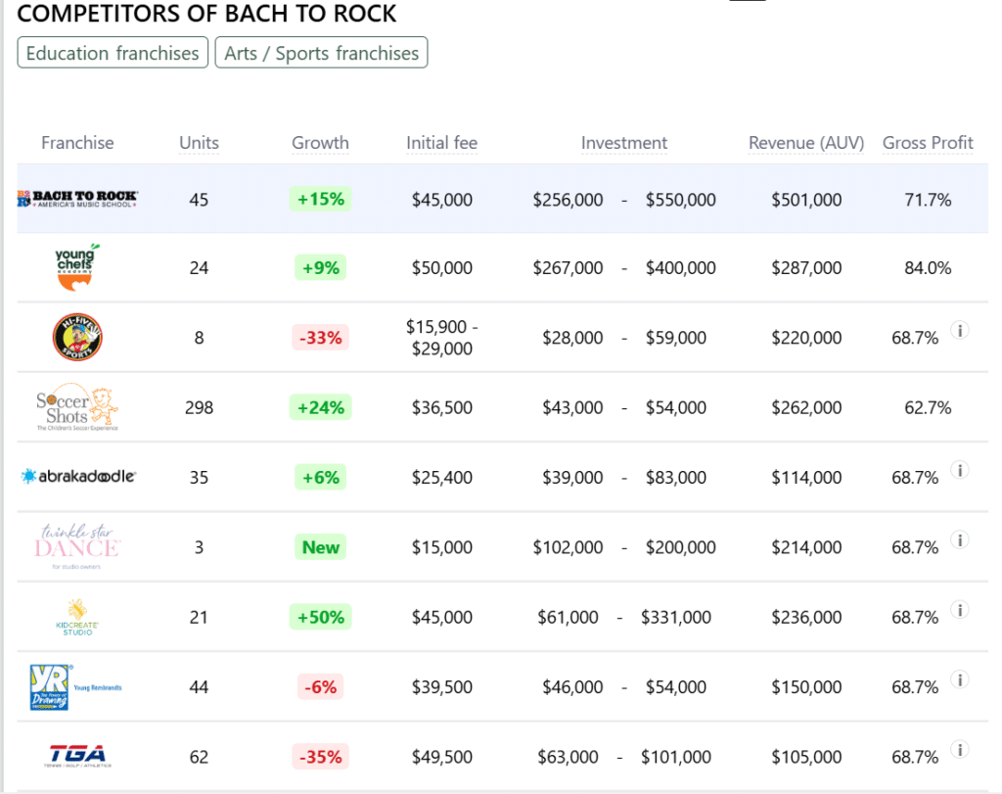Click the $15,000 initial fee
Screen dimensions: 1002x794
tap(441, 547)
